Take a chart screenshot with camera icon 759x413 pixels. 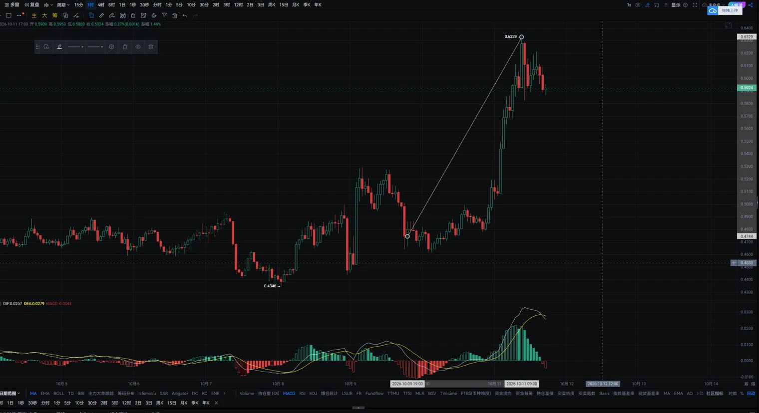tap(638, 5)
